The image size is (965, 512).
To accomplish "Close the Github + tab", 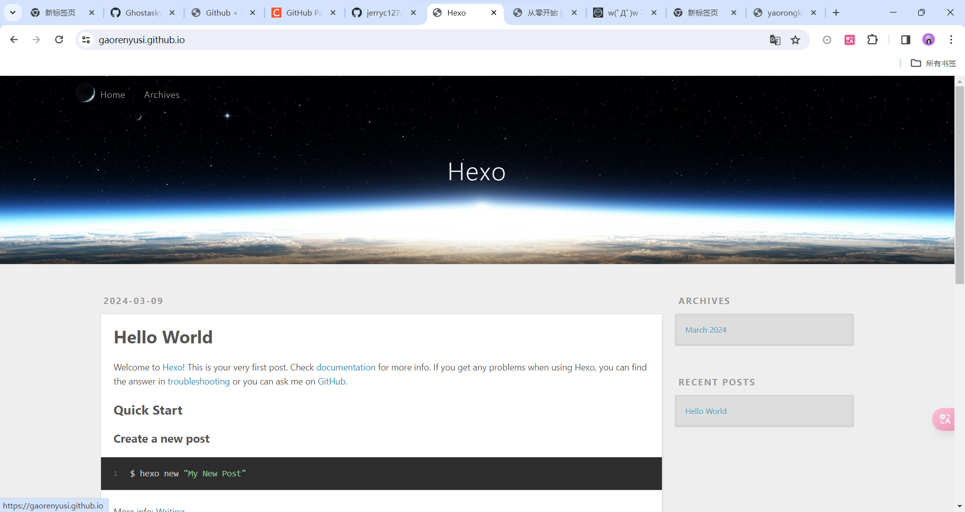I will pos(252,13).
